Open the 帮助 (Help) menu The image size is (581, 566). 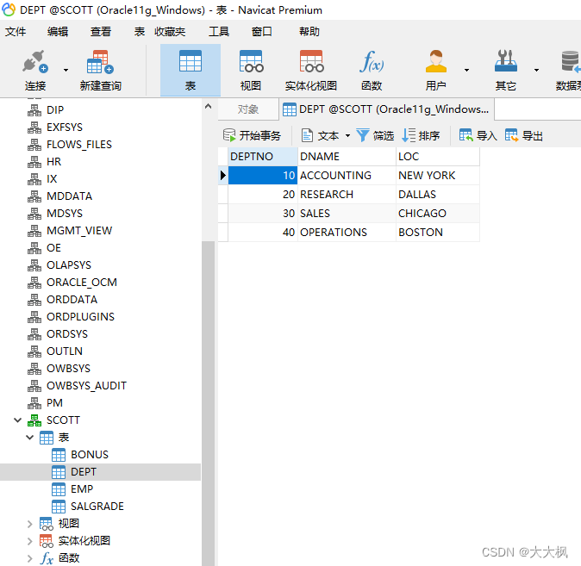point(309,32)
